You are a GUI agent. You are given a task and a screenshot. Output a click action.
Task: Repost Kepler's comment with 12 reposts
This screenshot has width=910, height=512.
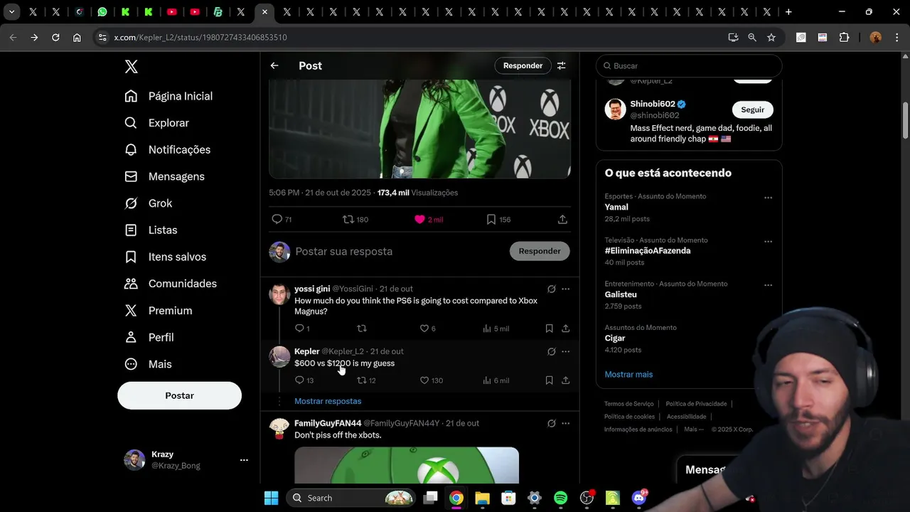(x=366, y=380)
